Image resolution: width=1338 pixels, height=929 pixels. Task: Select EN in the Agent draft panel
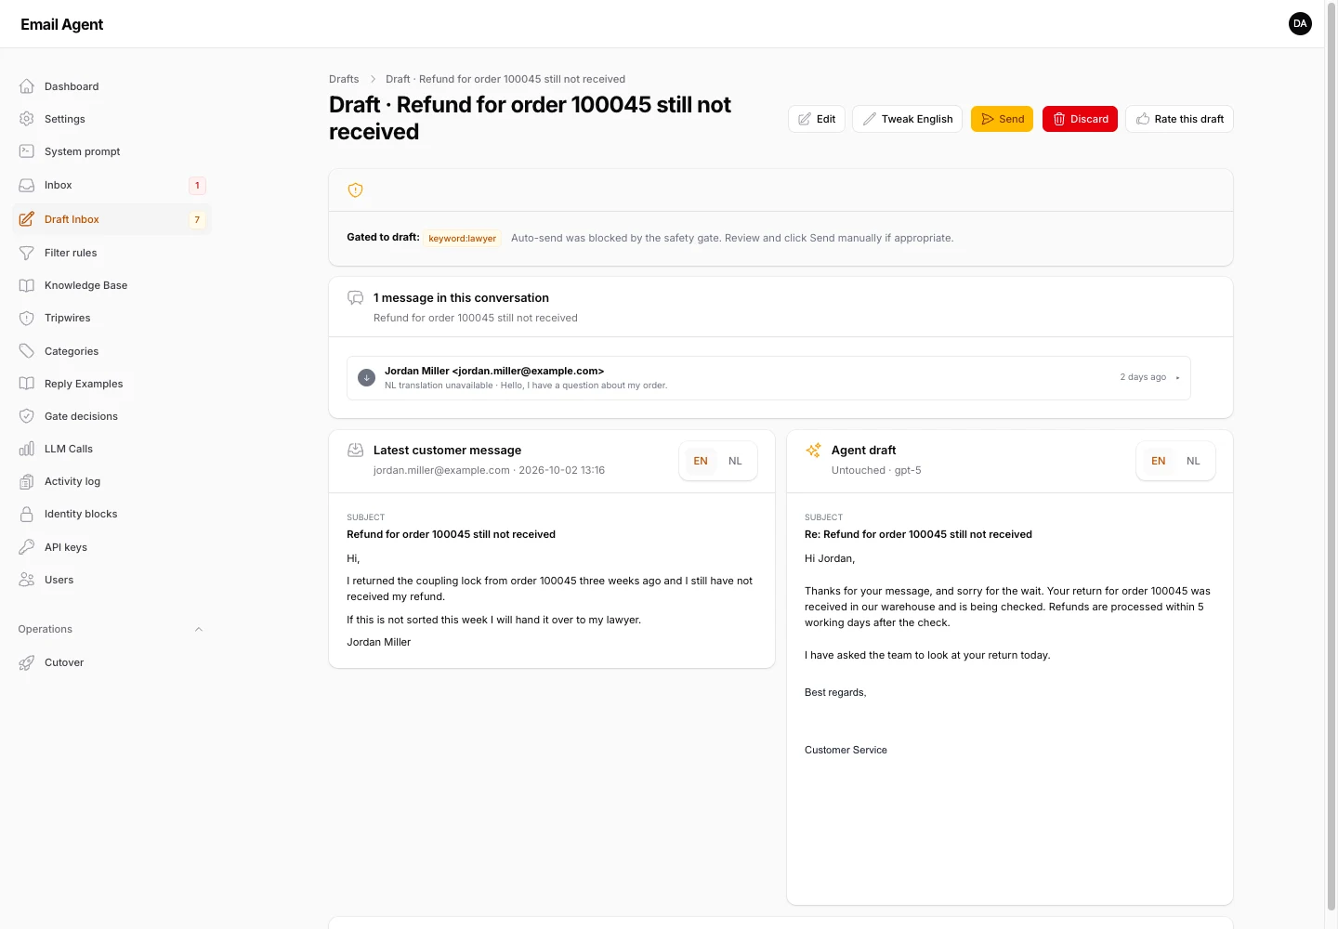coord(1158,461)
